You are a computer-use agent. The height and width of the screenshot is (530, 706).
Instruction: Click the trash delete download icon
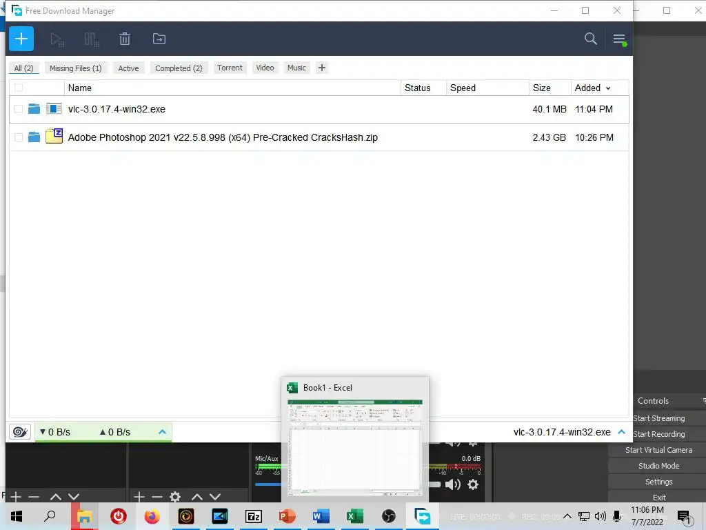pos(125,39)
